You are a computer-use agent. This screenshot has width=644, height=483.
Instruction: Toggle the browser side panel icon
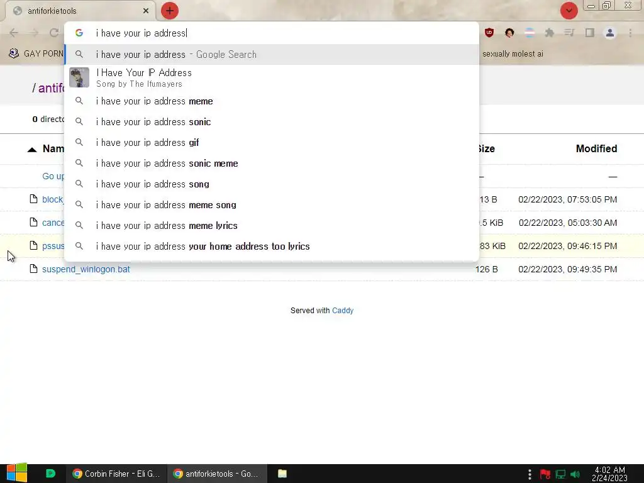(590, 33)
